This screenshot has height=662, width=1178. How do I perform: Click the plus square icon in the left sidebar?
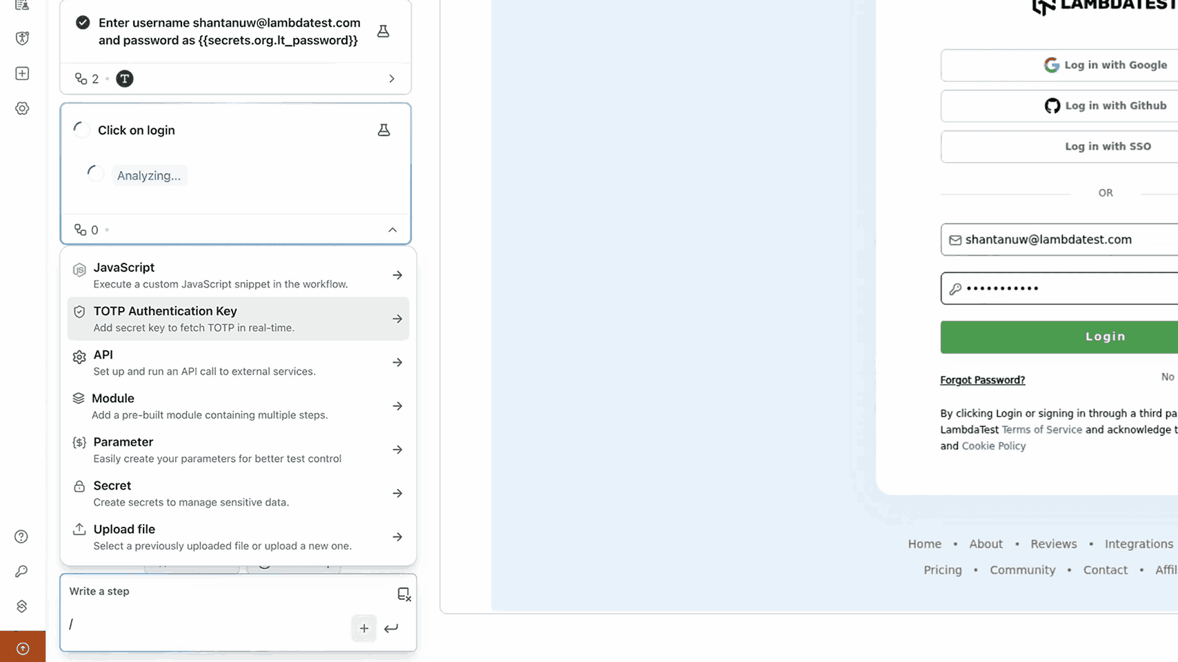click(22, 73)
